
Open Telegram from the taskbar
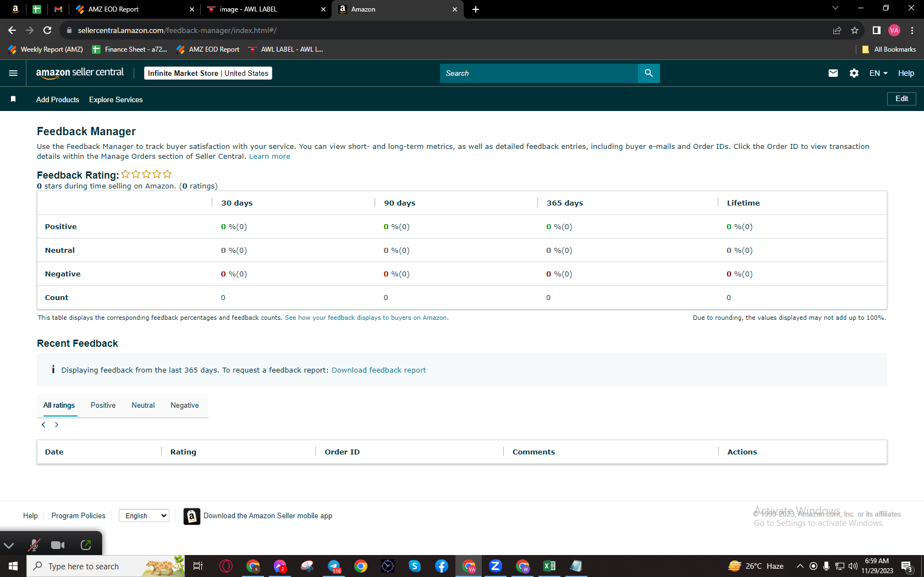point(334,566)
